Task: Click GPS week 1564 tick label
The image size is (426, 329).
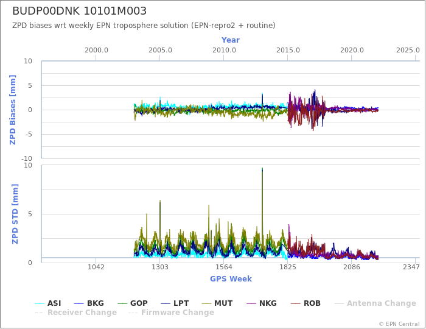Action: pyautogui.click(x=224, y=267)
